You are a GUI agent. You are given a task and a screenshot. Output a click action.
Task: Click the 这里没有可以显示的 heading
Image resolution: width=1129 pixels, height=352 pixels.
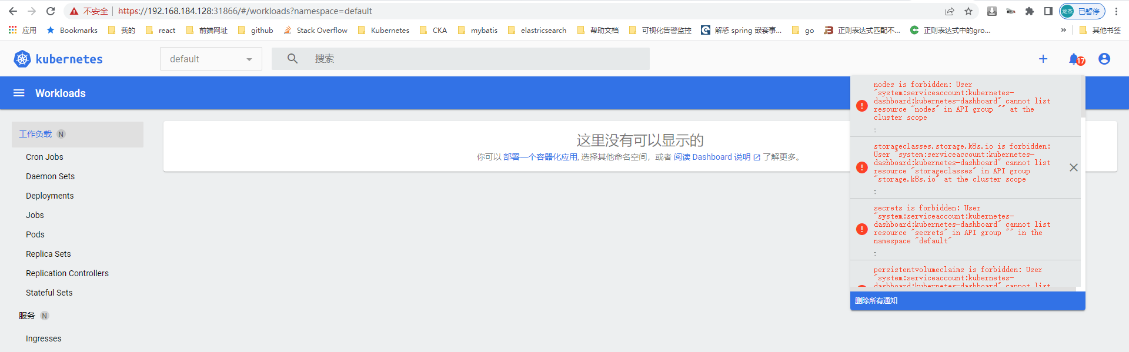pos(640,140)
